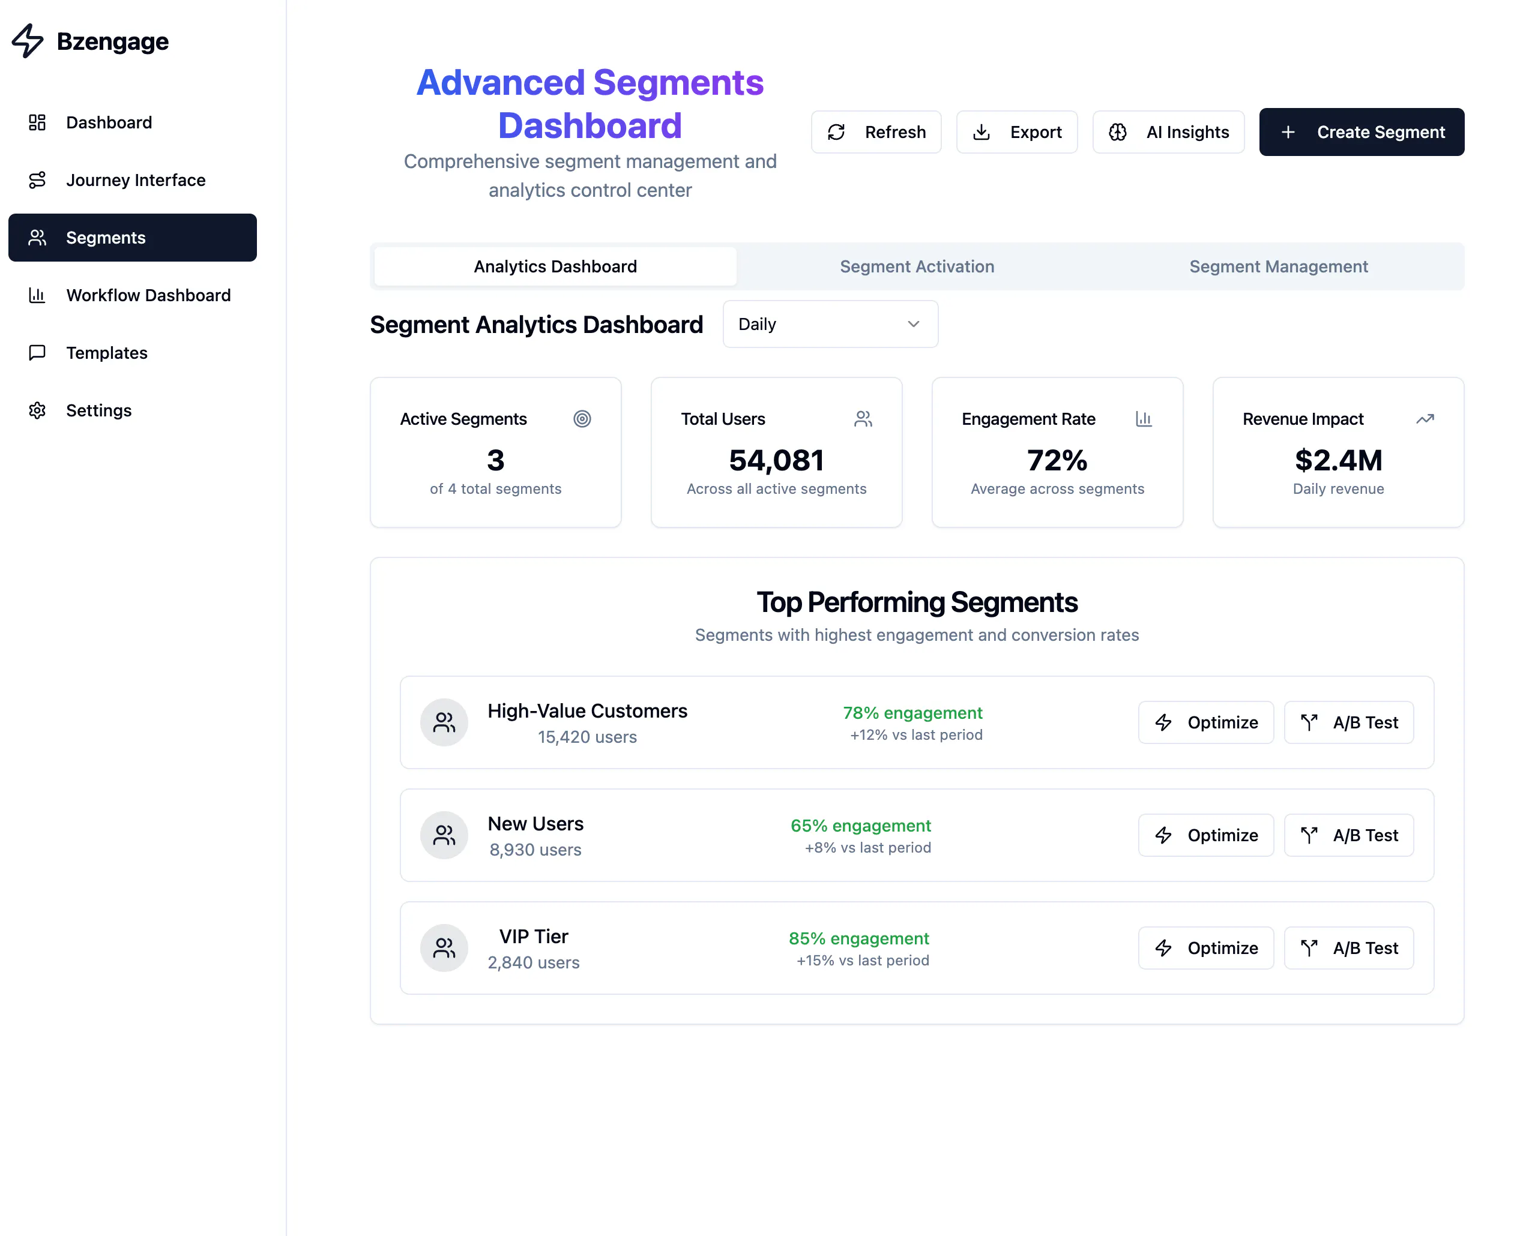Image resolution: width=1526 pixels, height=1236 pixels.
Task: Click the Templates message icon
Action: click(x=37, y=353)
